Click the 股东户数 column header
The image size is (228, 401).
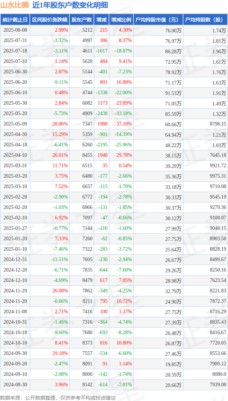point(82,20)
